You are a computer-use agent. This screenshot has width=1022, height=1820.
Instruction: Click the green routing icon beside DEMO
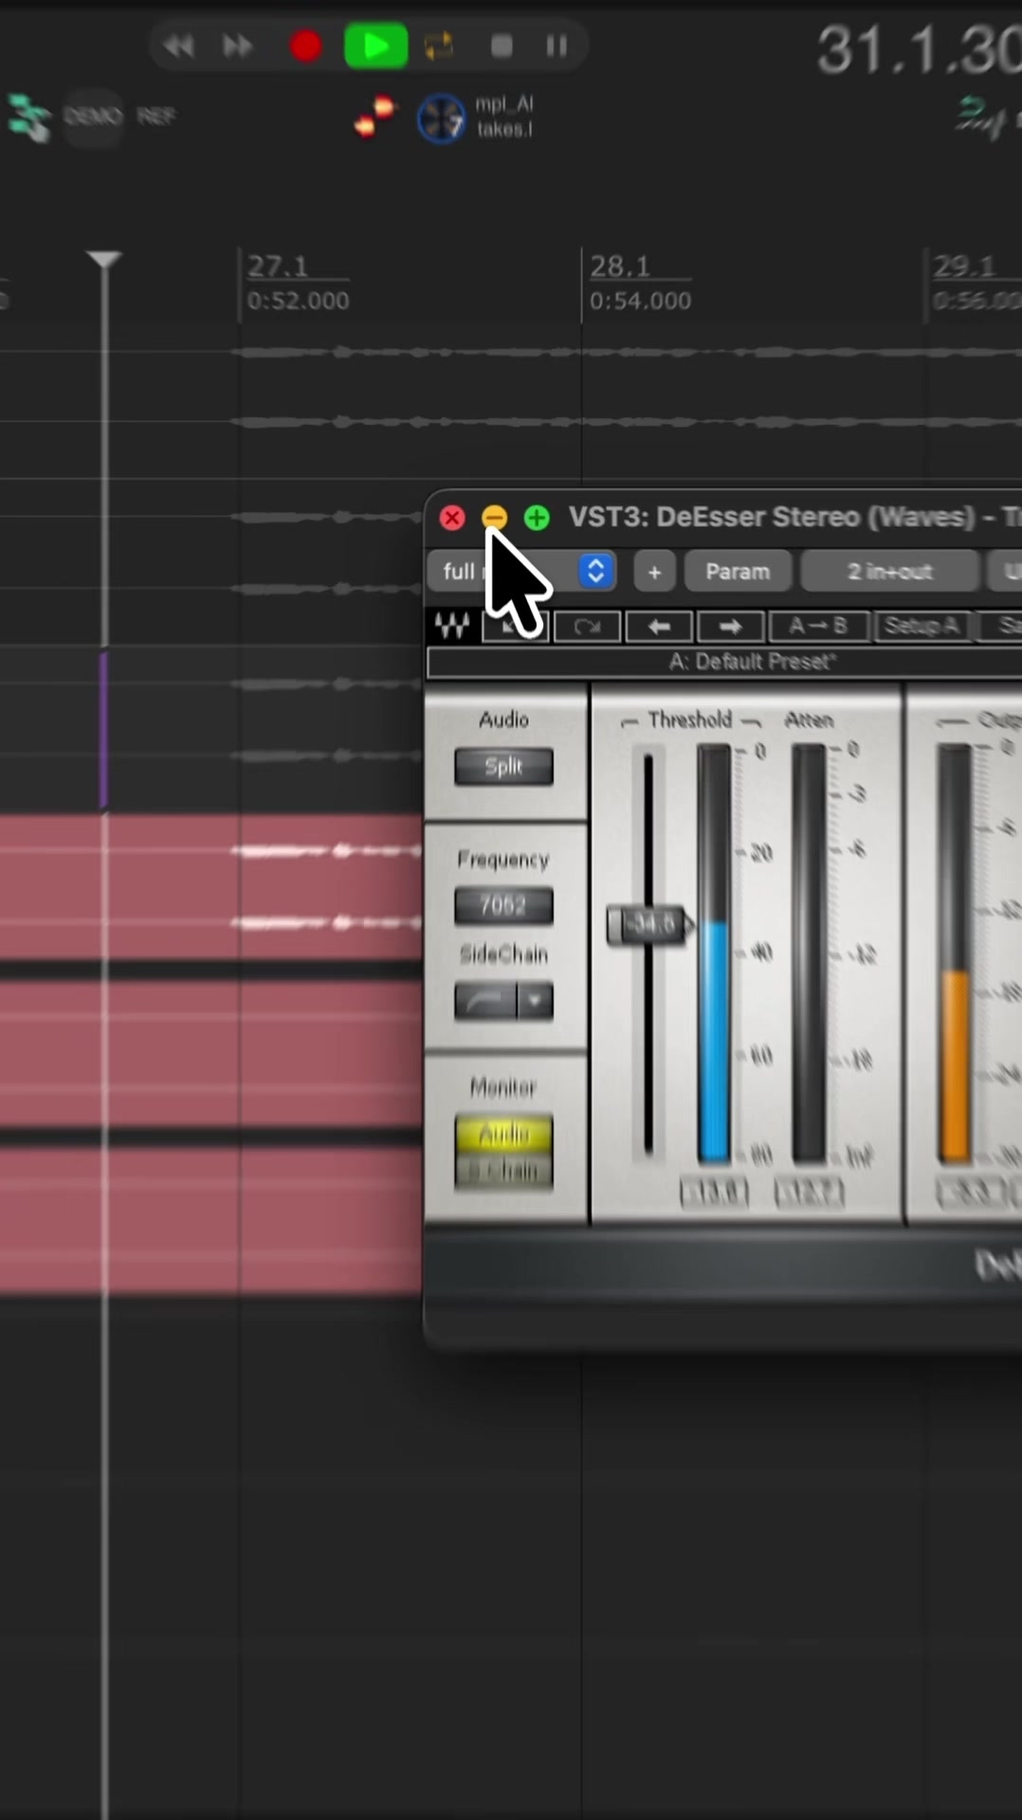28,118
